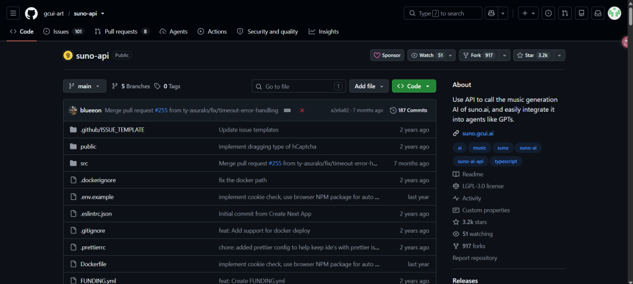Go to GitHub homepage via Octocat logo
This screenshot has height=284, width=633.
coord(32,14)
